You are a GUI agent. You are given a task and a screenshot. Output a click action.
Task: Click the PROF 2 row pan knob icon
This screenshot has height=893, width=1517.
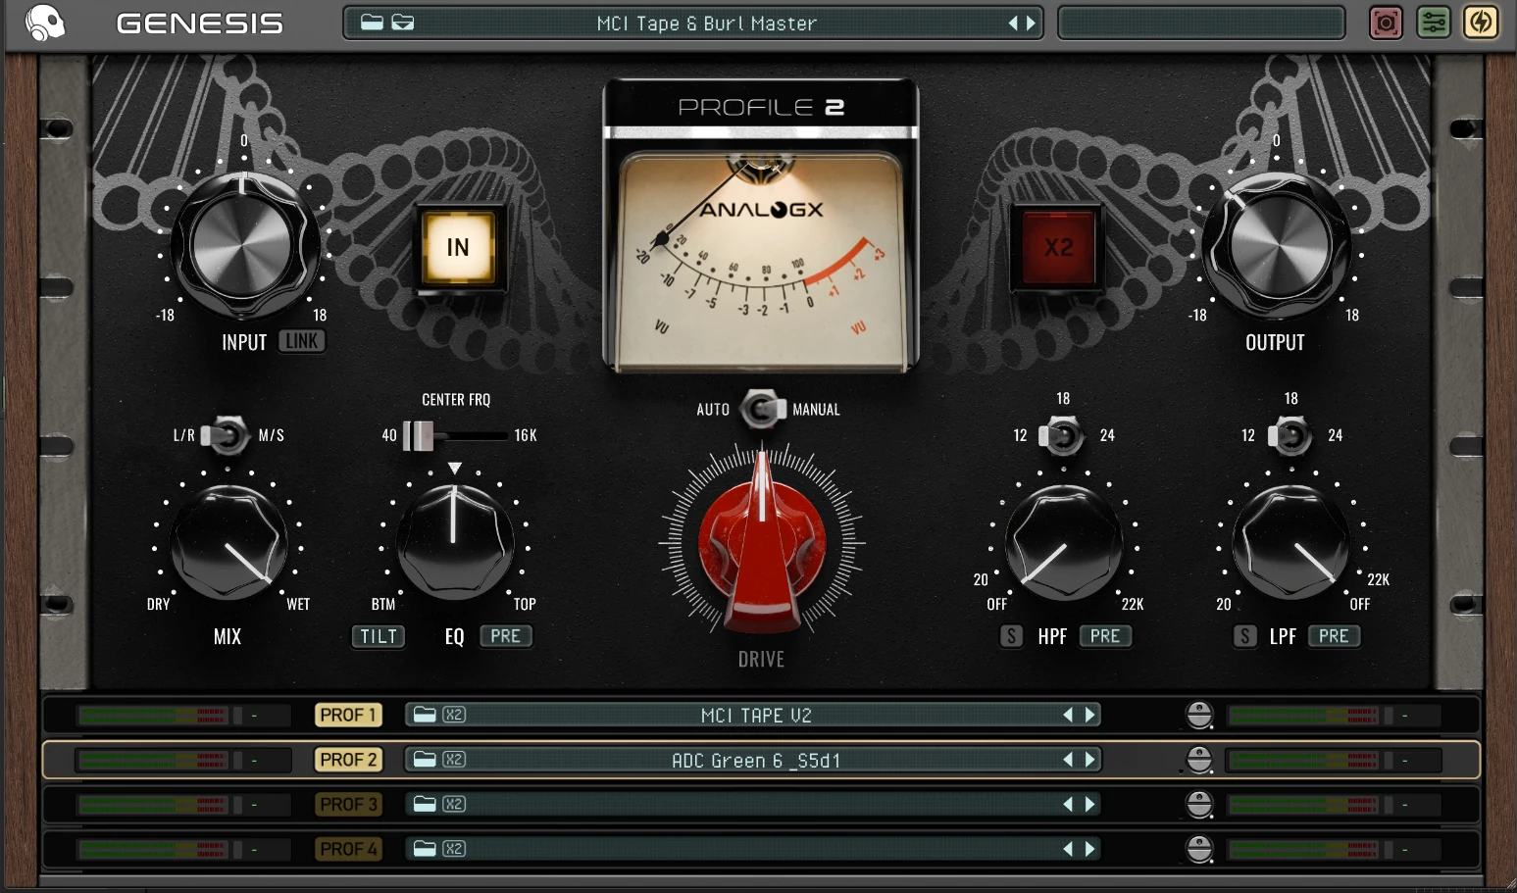click(x=1199, y=760)
